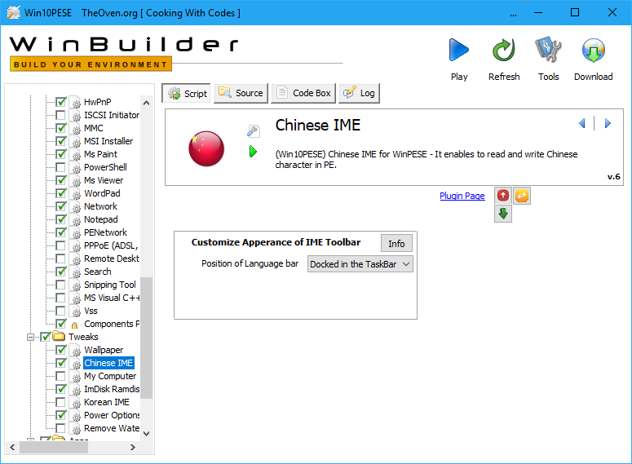Go to next script with right arrow

click(x=608, y=123)
